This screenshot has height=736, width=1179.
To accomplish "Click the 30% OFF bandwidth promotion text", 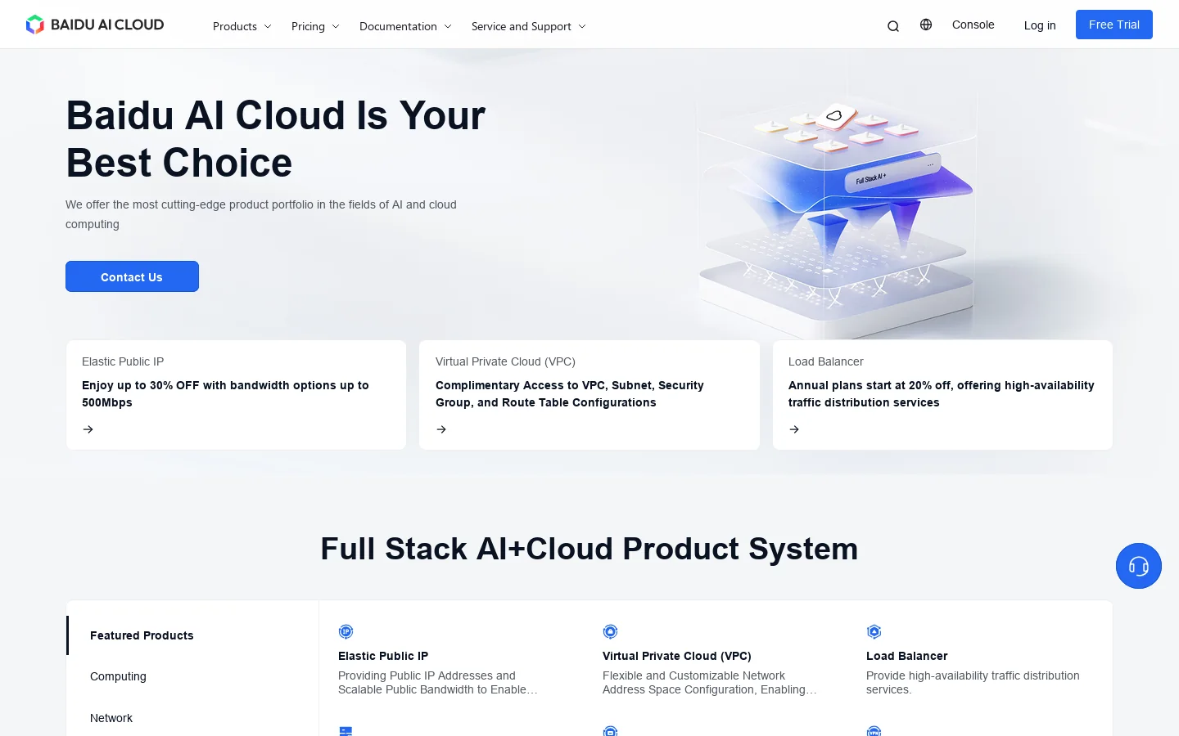I will pos(225,393).
